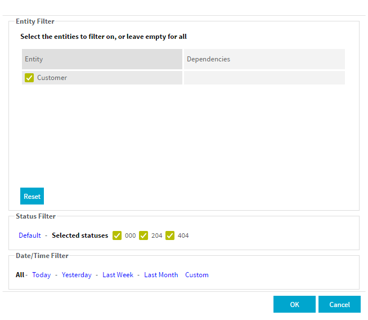Choose Selected statuses option
The height and width of the screenshot is (320, 368).
point(80,235)
